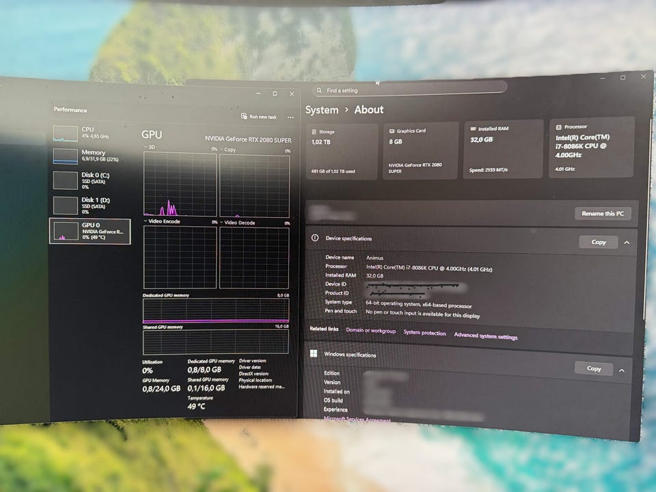This screenshot has width=656, height=492.
Task: Open the 3D engine graph dropdown
Action: [x=146, y=147]
